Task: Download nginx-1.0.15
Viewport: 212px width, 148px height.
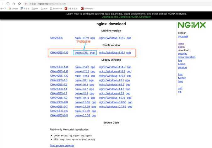Action: (82, 98)
